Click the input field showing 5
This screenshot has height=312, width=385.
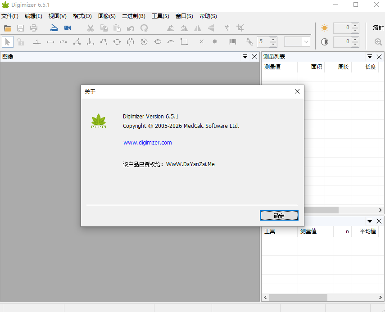point(263,42)
